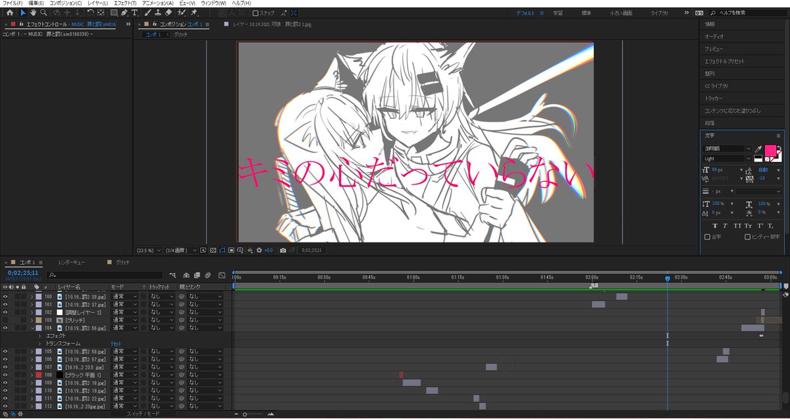
Task: Expand the トランスフォーム property group
Action: tap(39, 344)
